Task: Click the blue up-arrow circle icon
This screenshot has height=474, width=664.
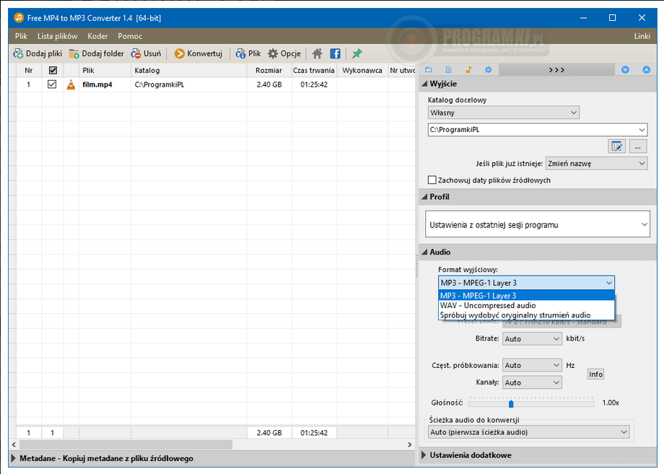Action: click(646, 70)
